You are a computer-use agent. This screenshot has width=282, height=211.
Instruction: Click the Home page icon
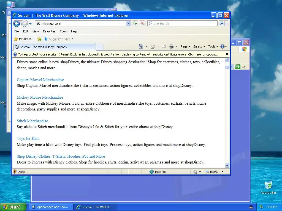tap(141, 46)
